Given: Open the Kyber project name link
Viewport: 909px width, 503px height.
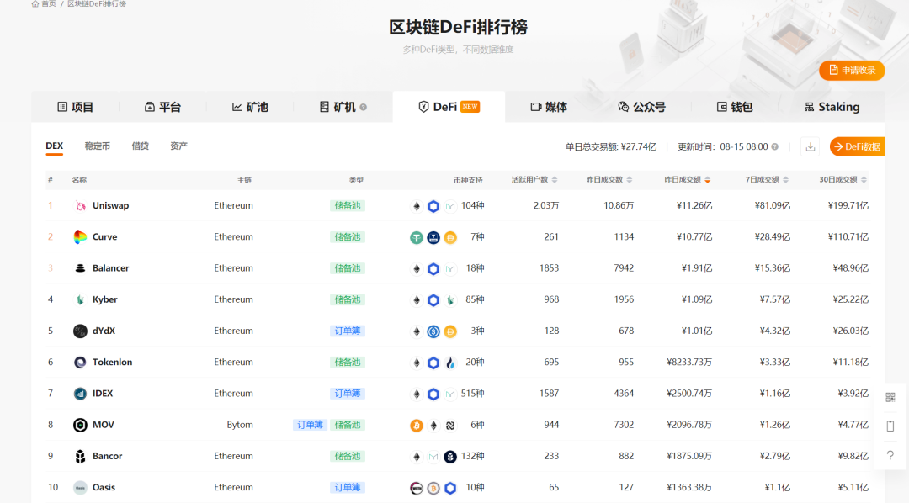Looking at the screenshot, I should [x=105, y=299].
